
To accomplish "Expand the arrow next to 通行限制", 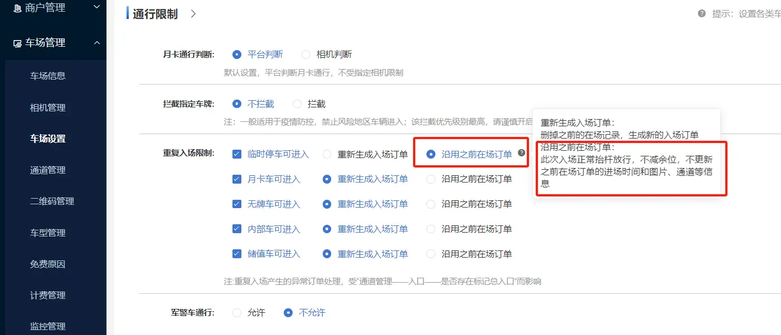I will [x=193, y=14].
